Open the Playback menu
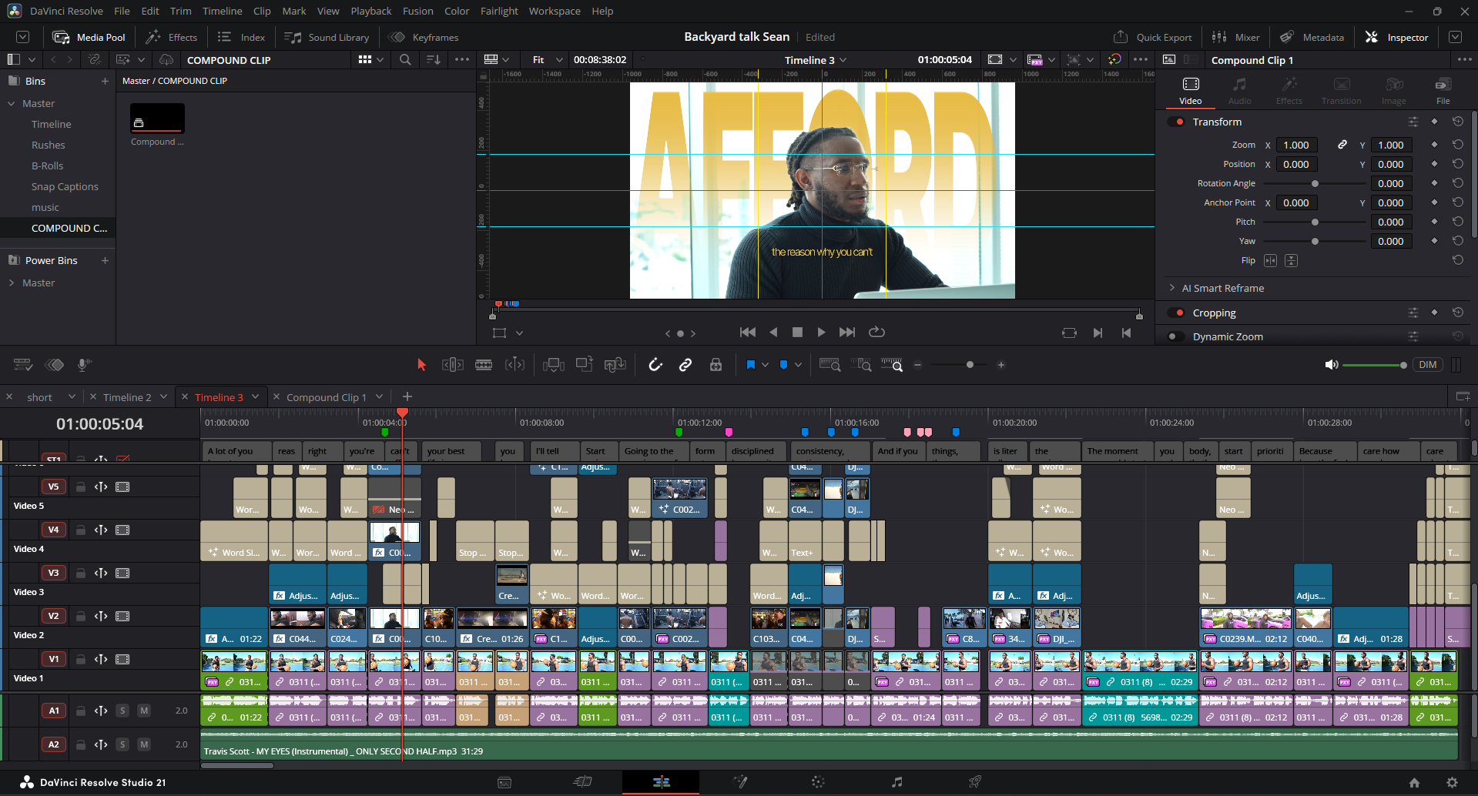The height and width of the screenshot is (796, 1478). coord(371,11)
